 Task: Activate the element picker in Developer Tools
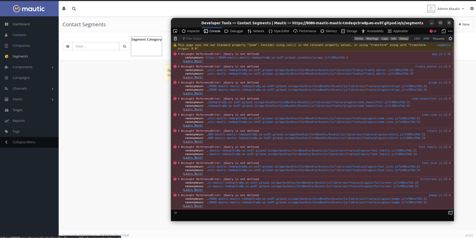pos(175,31)
